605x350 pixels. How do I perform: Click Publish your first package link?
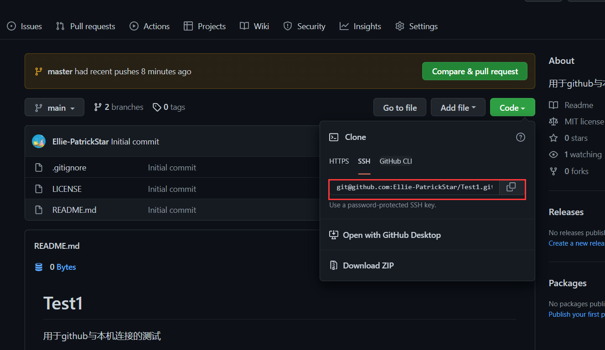[x=577, y=314]
